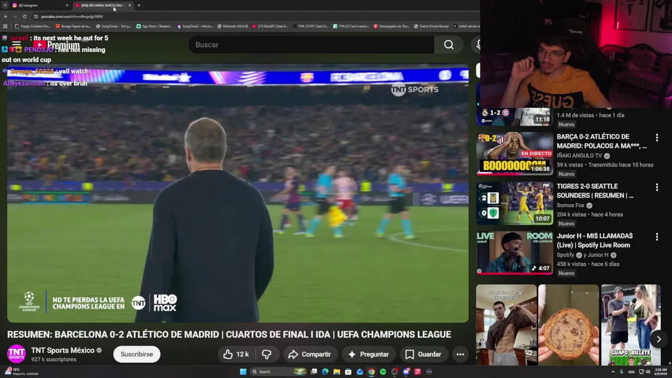Click the main video player
The image size is (672, 378).
238,194
